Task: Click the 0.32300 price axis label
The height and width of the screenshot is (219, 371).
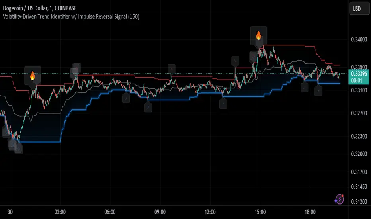Action: click(x=359, y=136)
